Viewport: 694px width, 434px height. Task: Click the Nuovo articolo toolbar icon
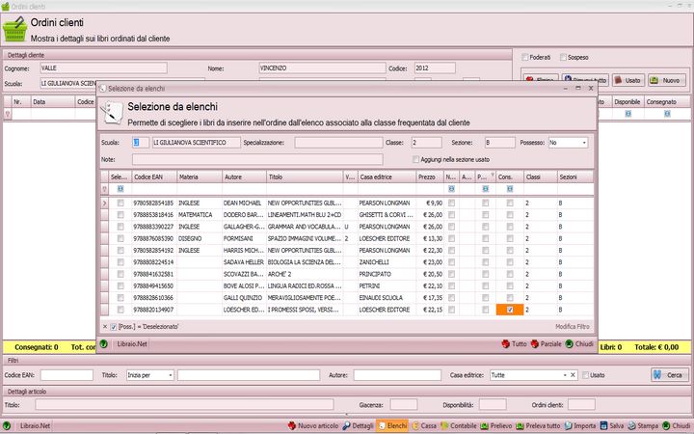[292, 425]
